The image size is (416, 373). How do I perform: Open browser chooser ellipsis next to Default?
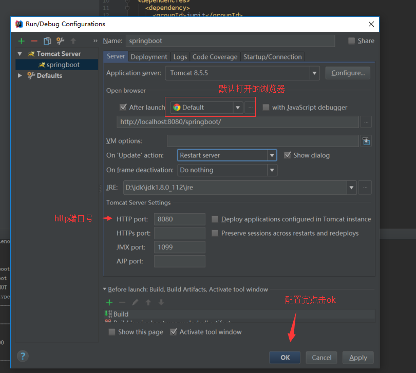point(250,108)
